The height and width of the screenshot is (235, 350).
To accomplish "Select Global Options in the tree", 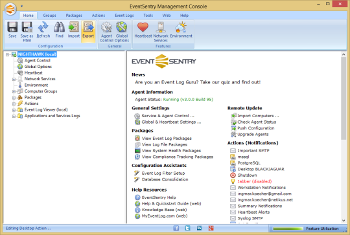I will pyautogui.click(x=38, y=67).
